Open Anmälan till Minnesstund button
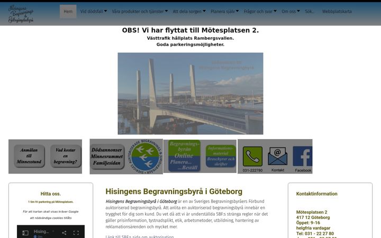 (x=29, y=156)
